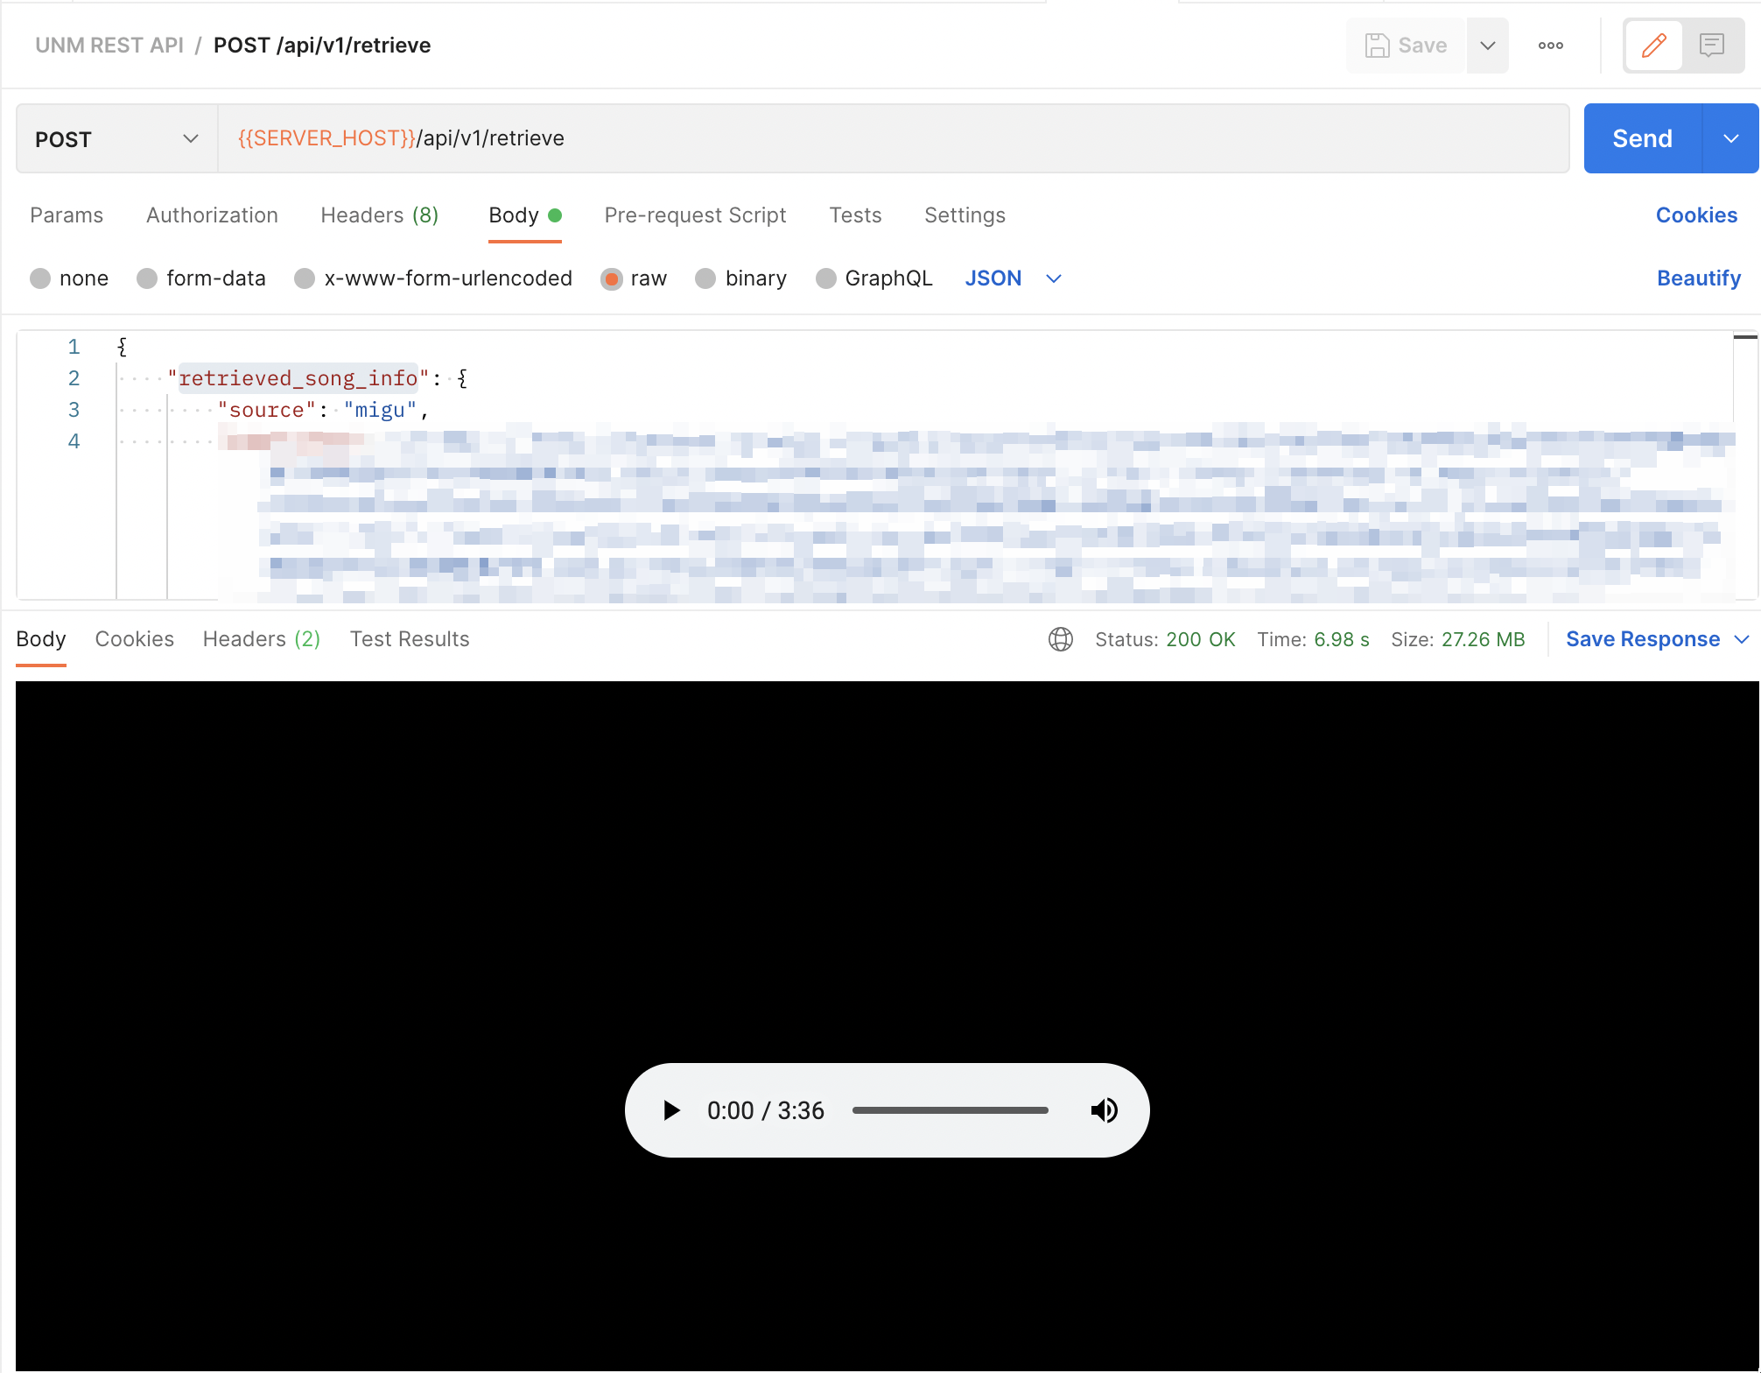Click the "migu" value in the editor
The image size is (1761, 1373).
(x=380, y=410)
